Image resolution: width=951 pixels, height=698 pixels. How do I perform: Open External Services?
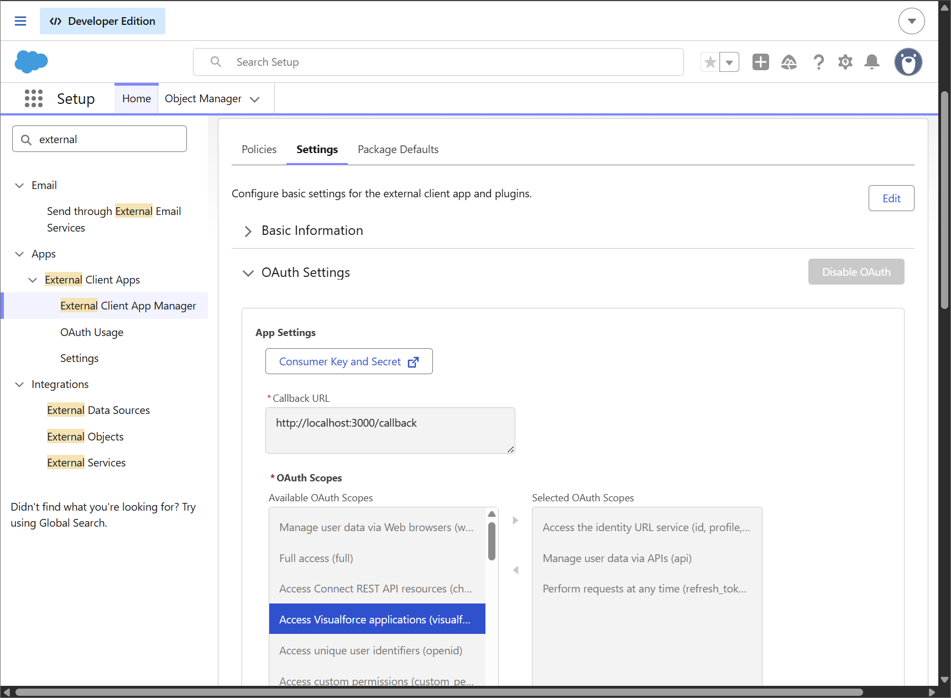pyautogui.click(x=86, y=463)
